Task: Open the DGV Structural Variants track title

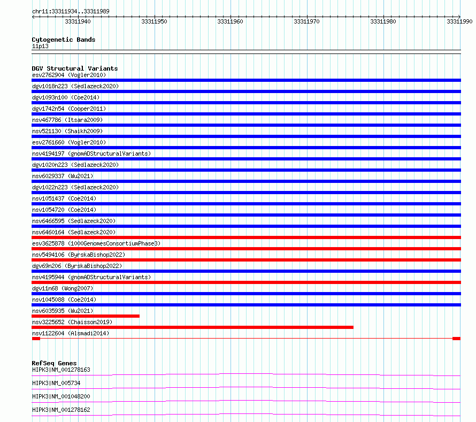Action: pyautogui.click(x=75, y=68)
